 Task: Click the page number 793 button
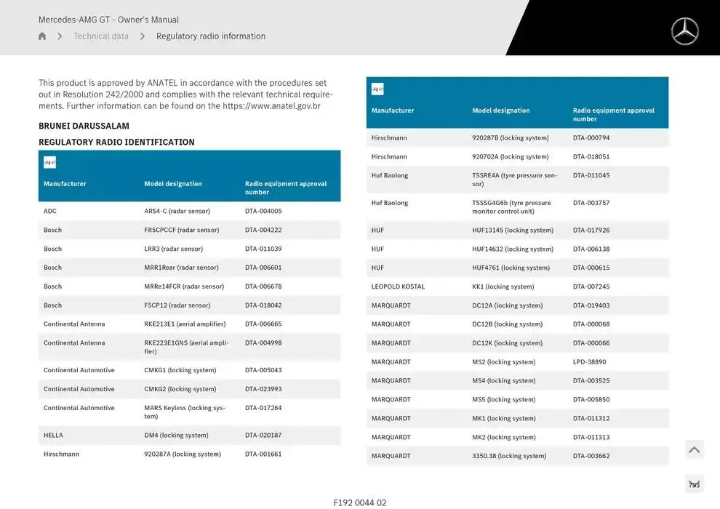[x=694, y=484]
